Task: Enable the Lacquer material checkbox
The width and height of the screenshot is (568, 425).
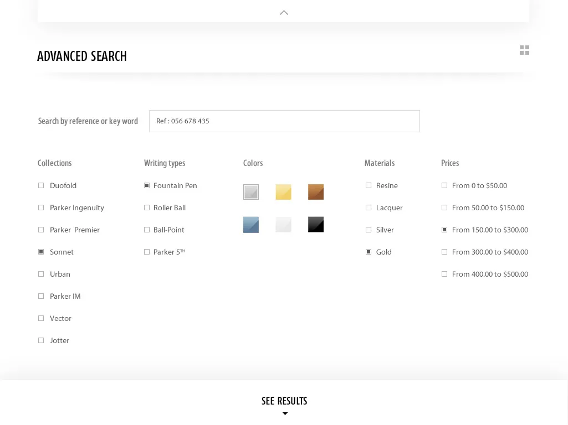Action: (369, 208)
